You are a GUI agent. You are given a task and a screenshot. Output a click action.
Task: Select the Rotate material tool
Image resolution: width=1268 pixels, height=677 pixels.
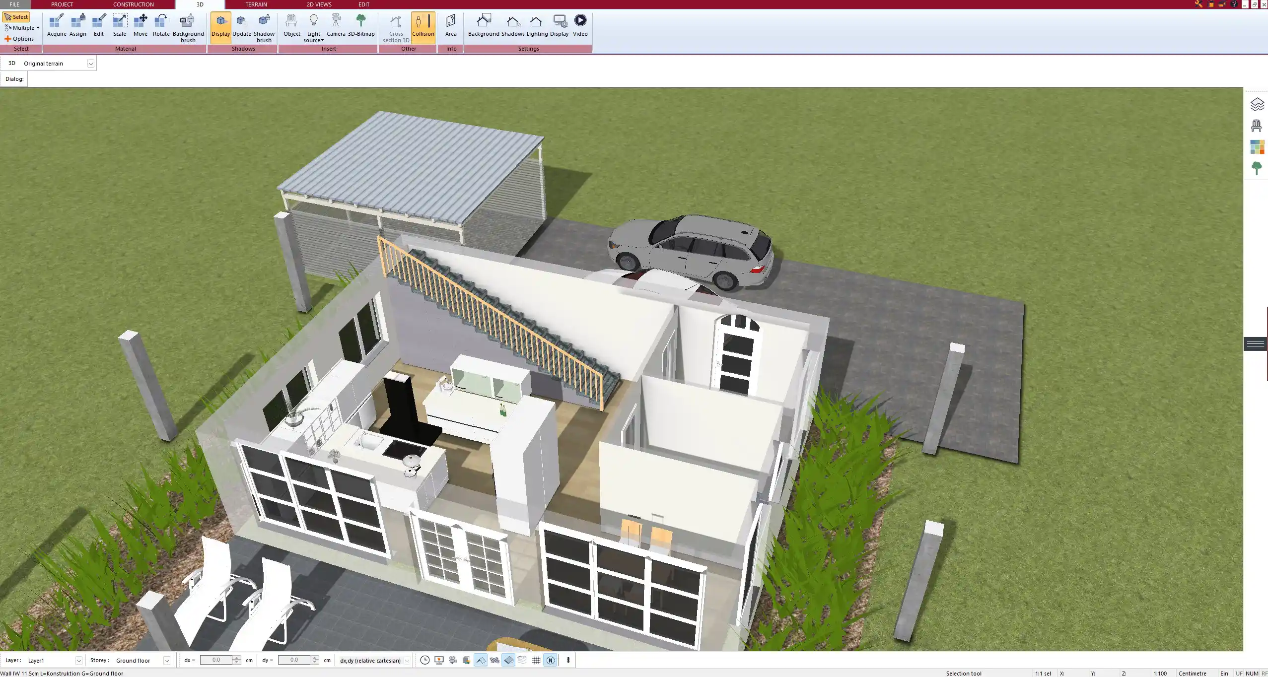click(161, 25)
